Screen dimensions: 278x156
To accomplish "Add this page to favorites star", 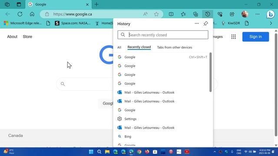I will (x=156, y=14).
